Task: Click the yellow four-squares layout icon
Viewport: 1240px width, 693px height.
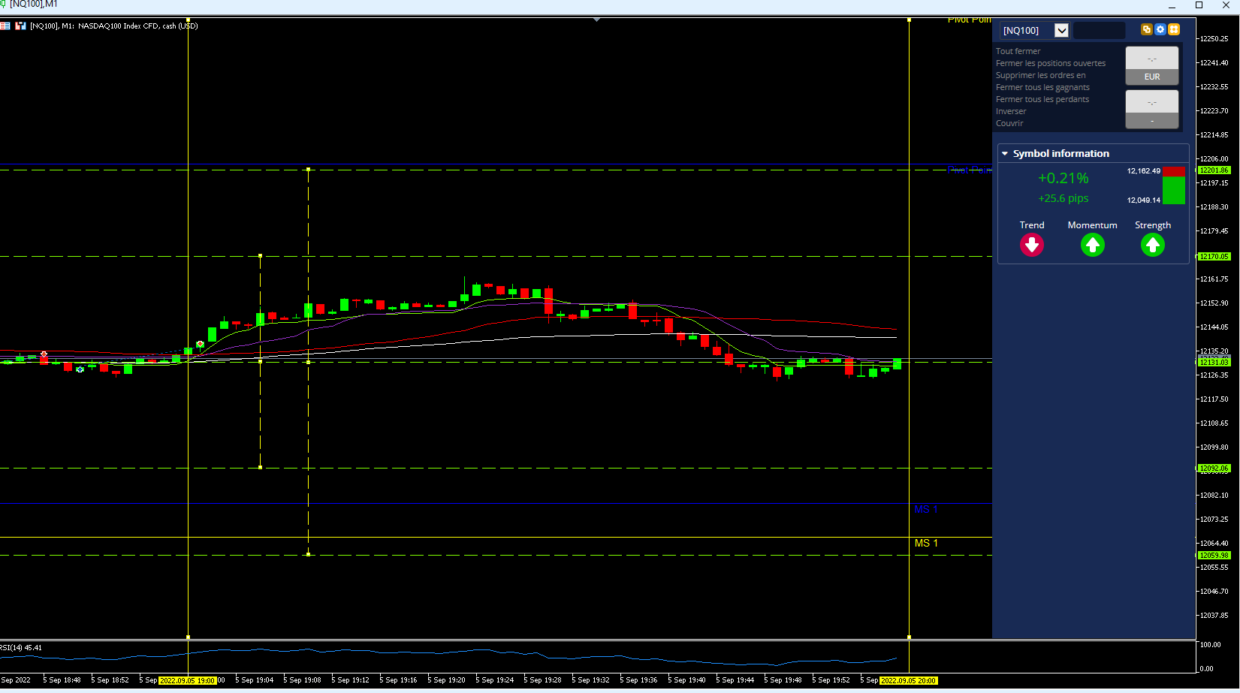Action: tap(1174, 29)
